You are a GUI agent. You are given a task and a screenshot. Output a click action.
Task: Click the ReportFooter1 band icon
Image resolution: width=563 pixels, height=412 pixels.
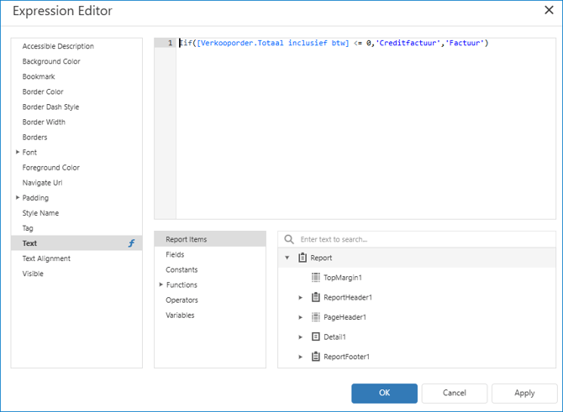[x=316, y=357]
